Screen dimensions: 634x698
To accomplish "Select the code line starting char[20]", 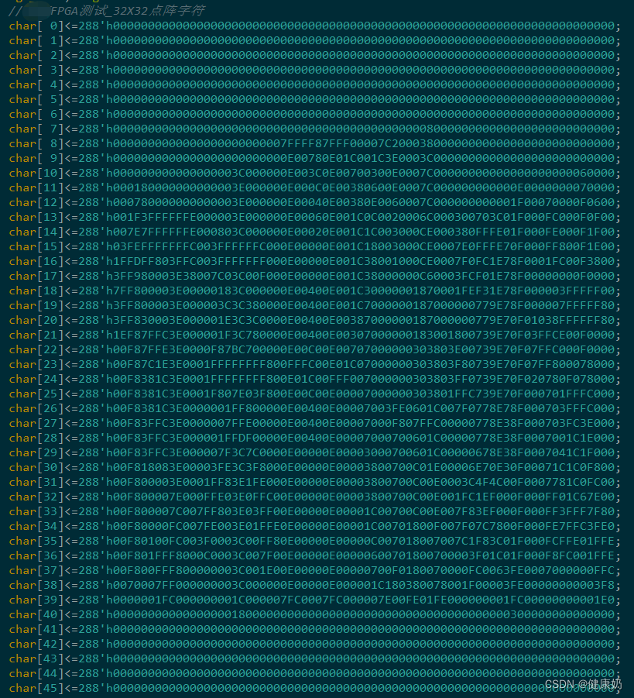I will [x=314, y=320].
